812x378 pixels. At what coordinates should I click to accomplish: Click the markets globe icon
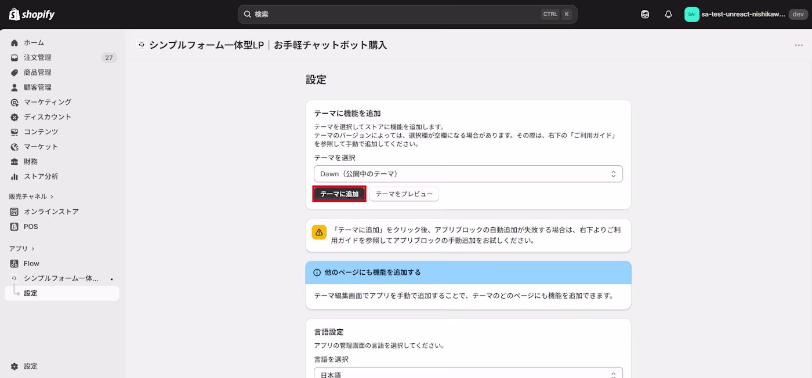point(14,147)
